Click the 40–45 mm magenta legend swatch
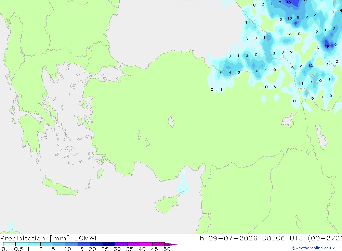This screenshot has width=342, height=251. pyautogui.click(x=146, y=244)
